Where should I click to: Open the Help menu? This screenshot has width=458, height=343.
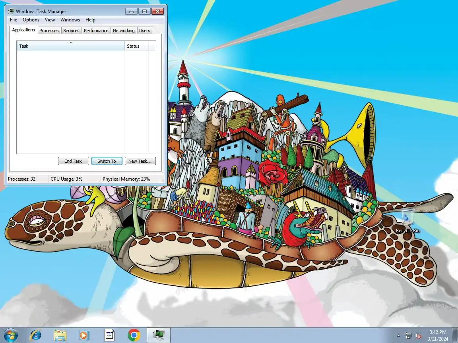(x=90, y=20)
